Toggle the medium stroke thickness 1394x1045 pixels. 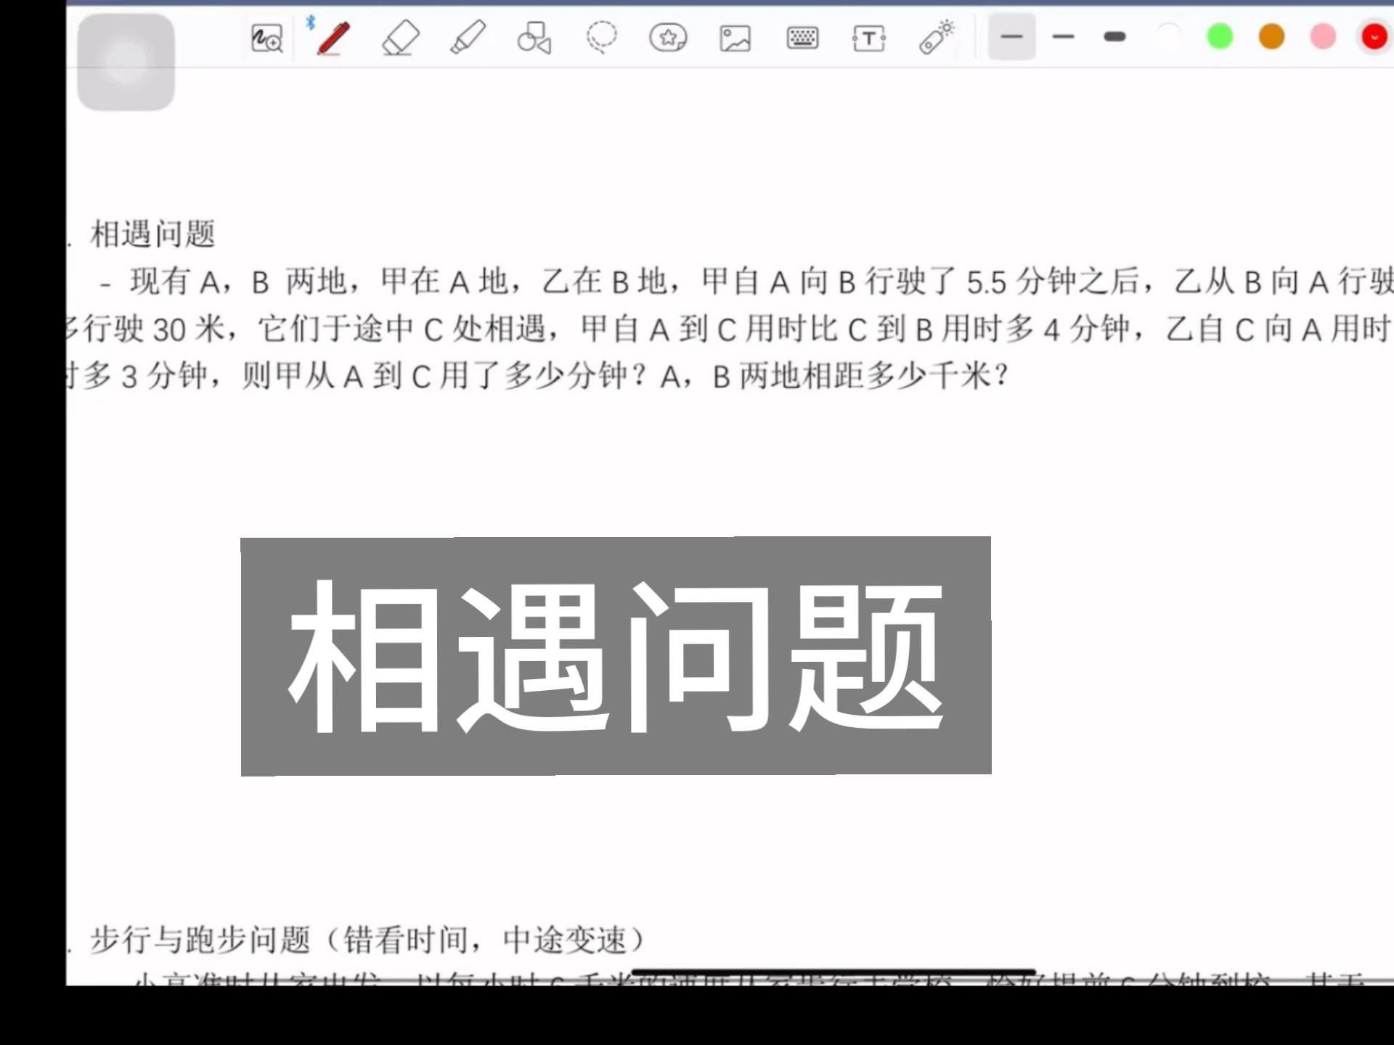point(1062,38)
